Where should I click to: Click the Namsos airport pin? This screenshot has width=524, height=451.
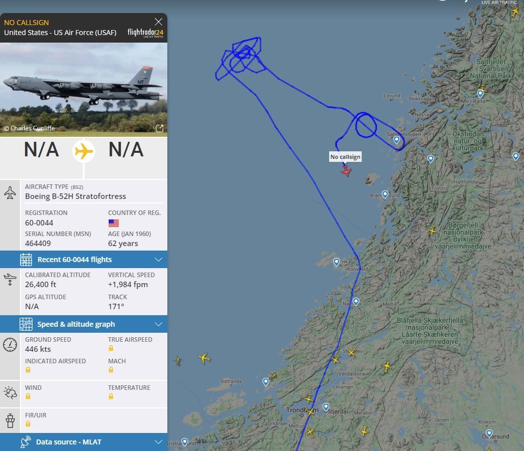pos(356,302)
